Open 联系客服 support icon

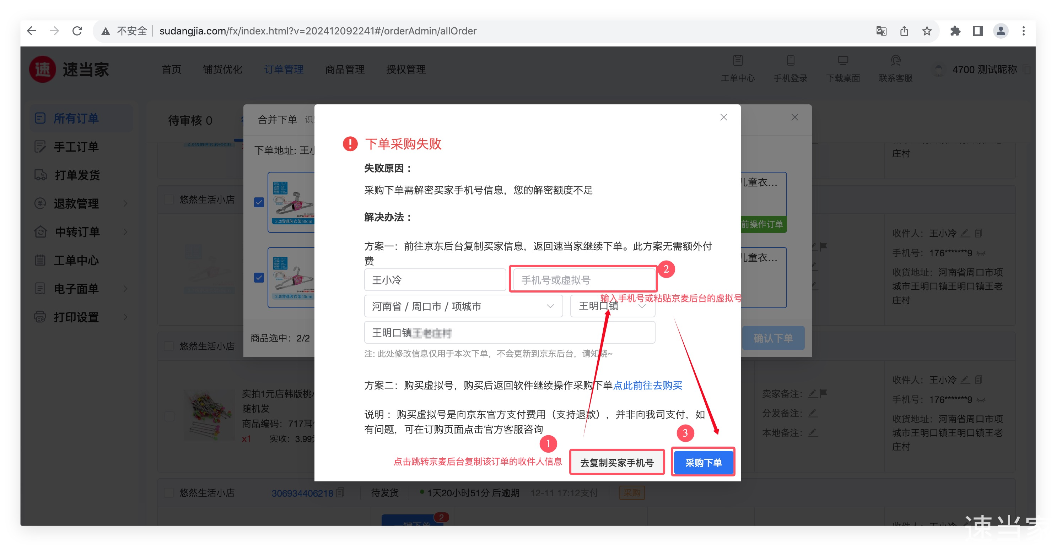coord(895,61)
